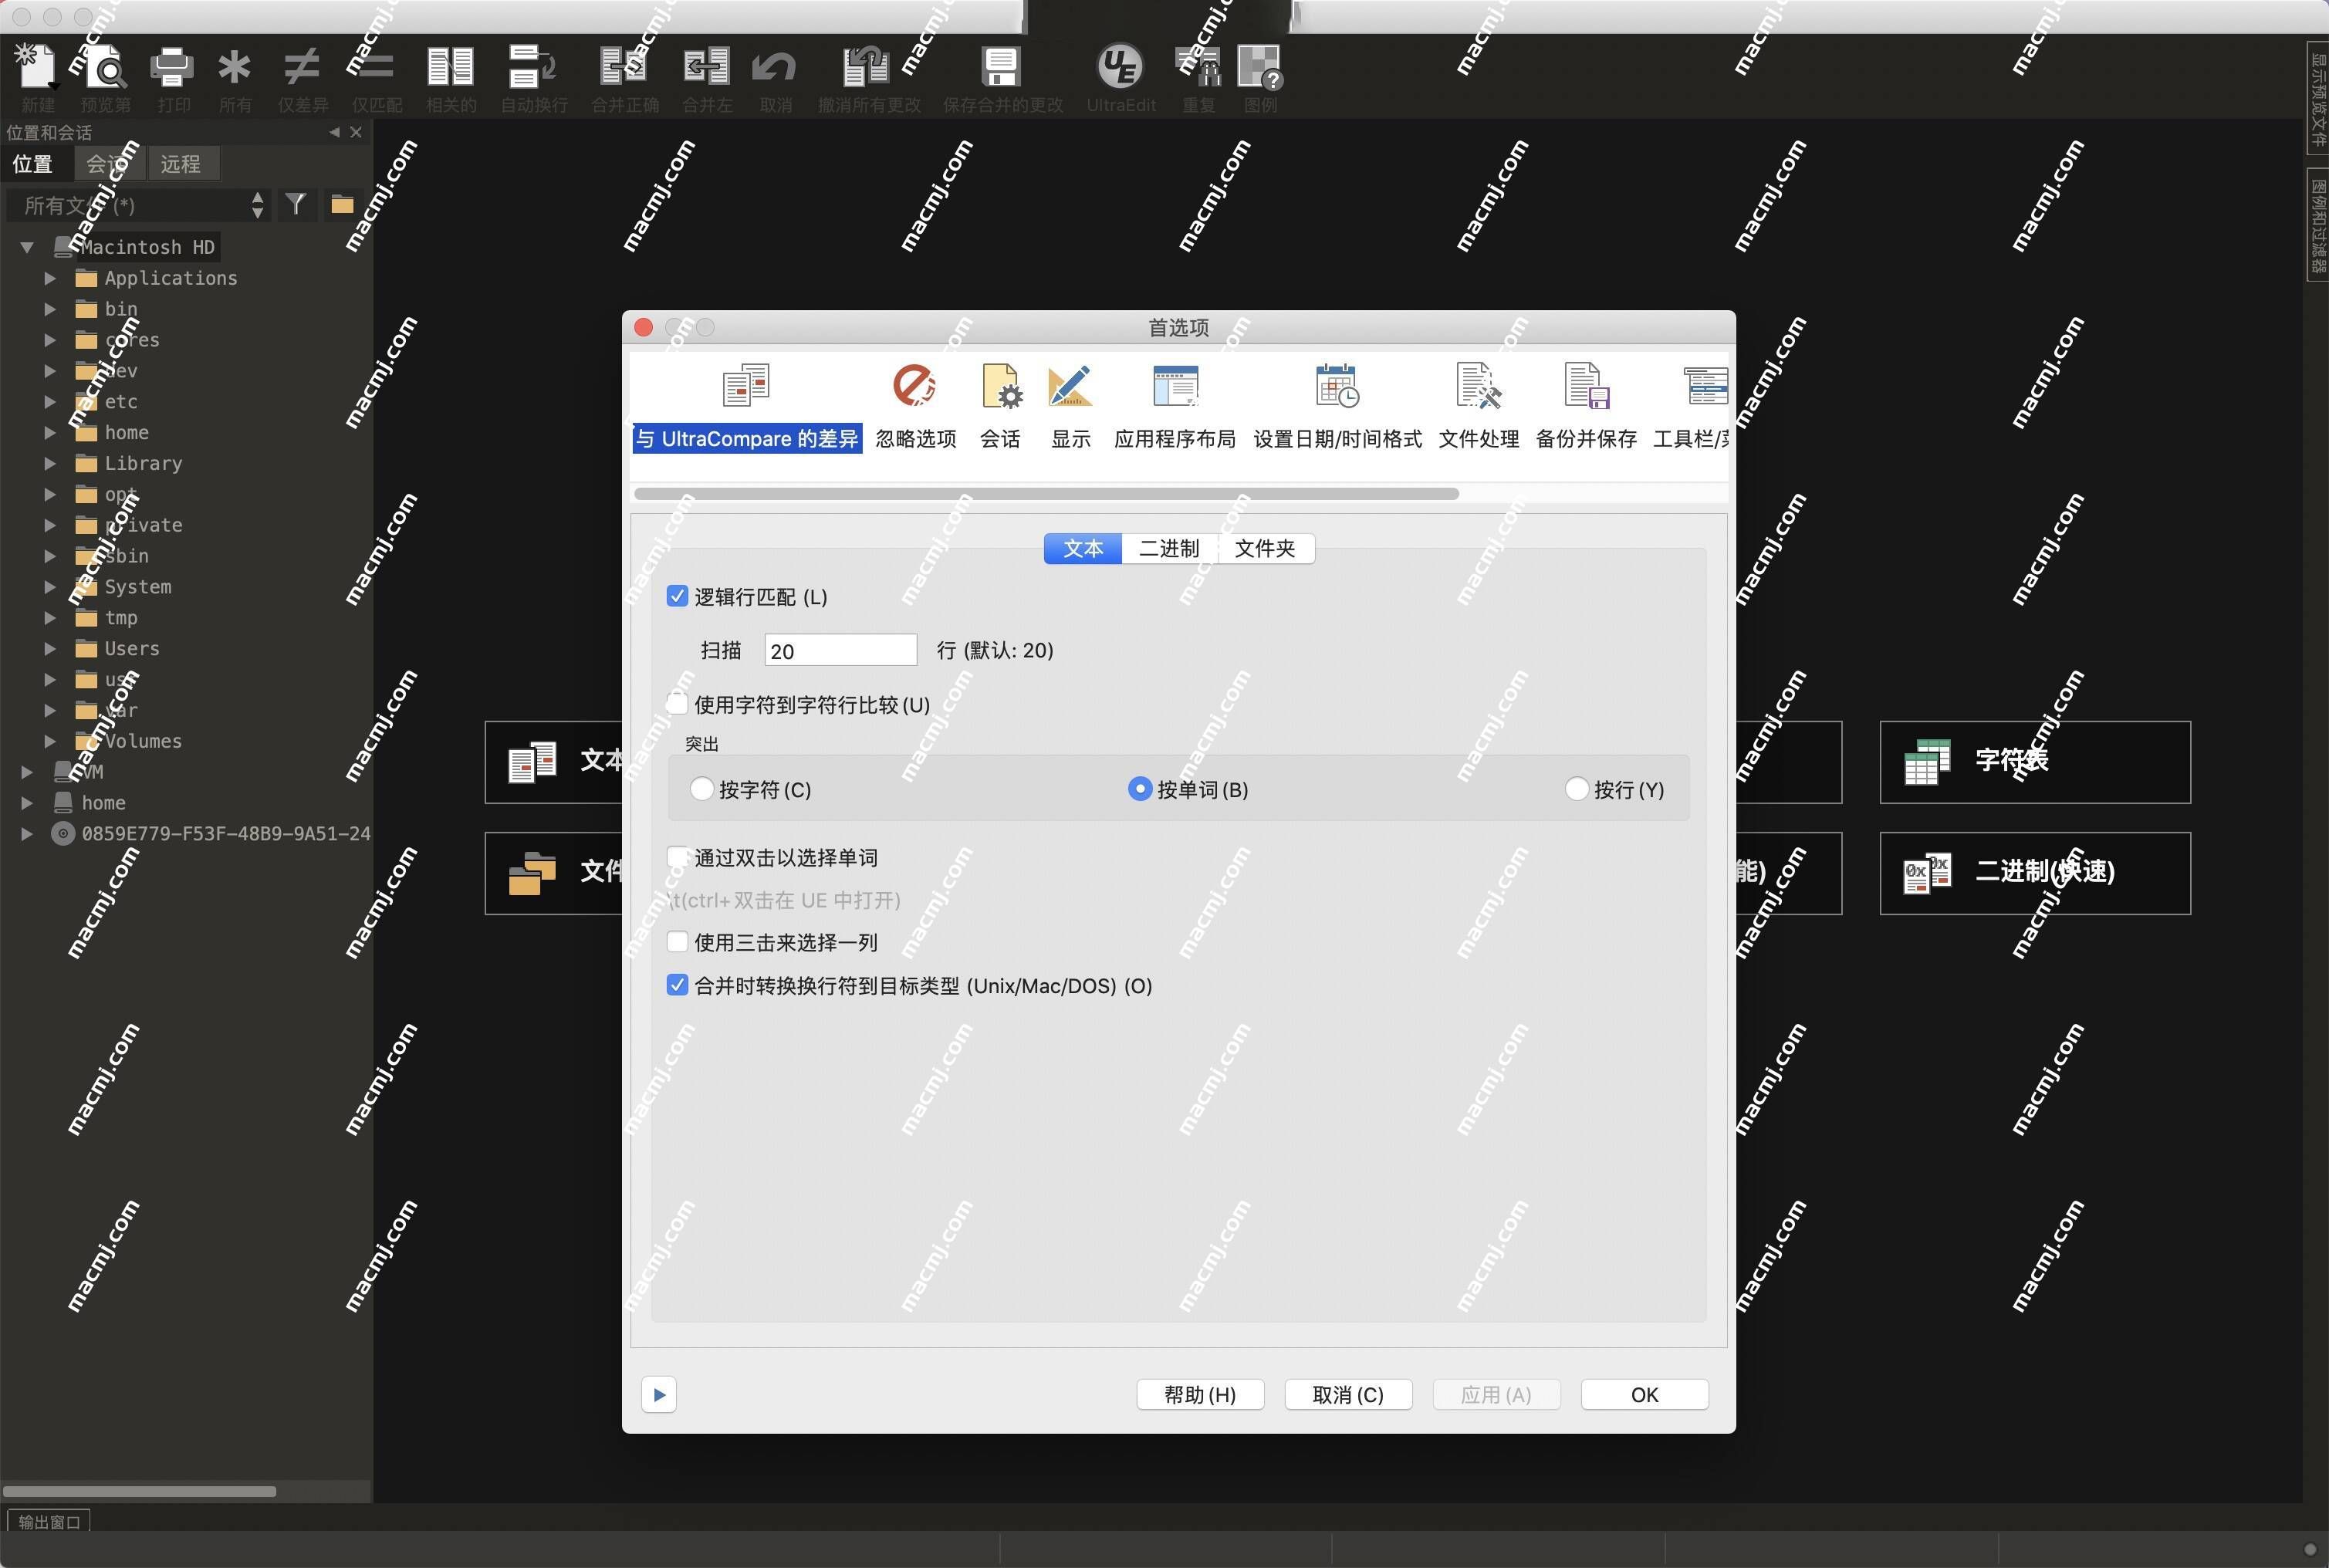Image resolution: width=2329 pixels, height=1568 pixels.
Task: Select the 仅差异 not-equal icon
Action: point(301,67)
